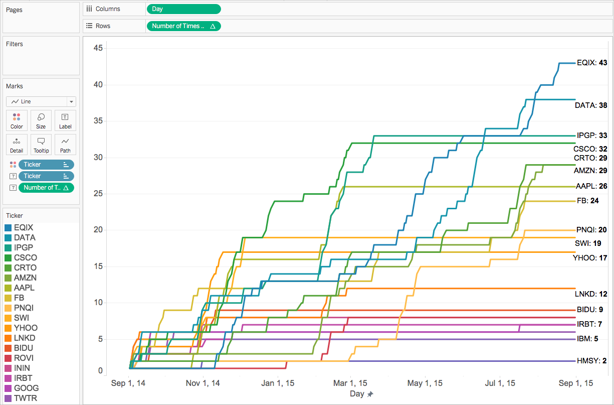The height and width of the screenshot is (405, 614).
Task: Open the Label marks card button
Action: click(x=65, y=120)
